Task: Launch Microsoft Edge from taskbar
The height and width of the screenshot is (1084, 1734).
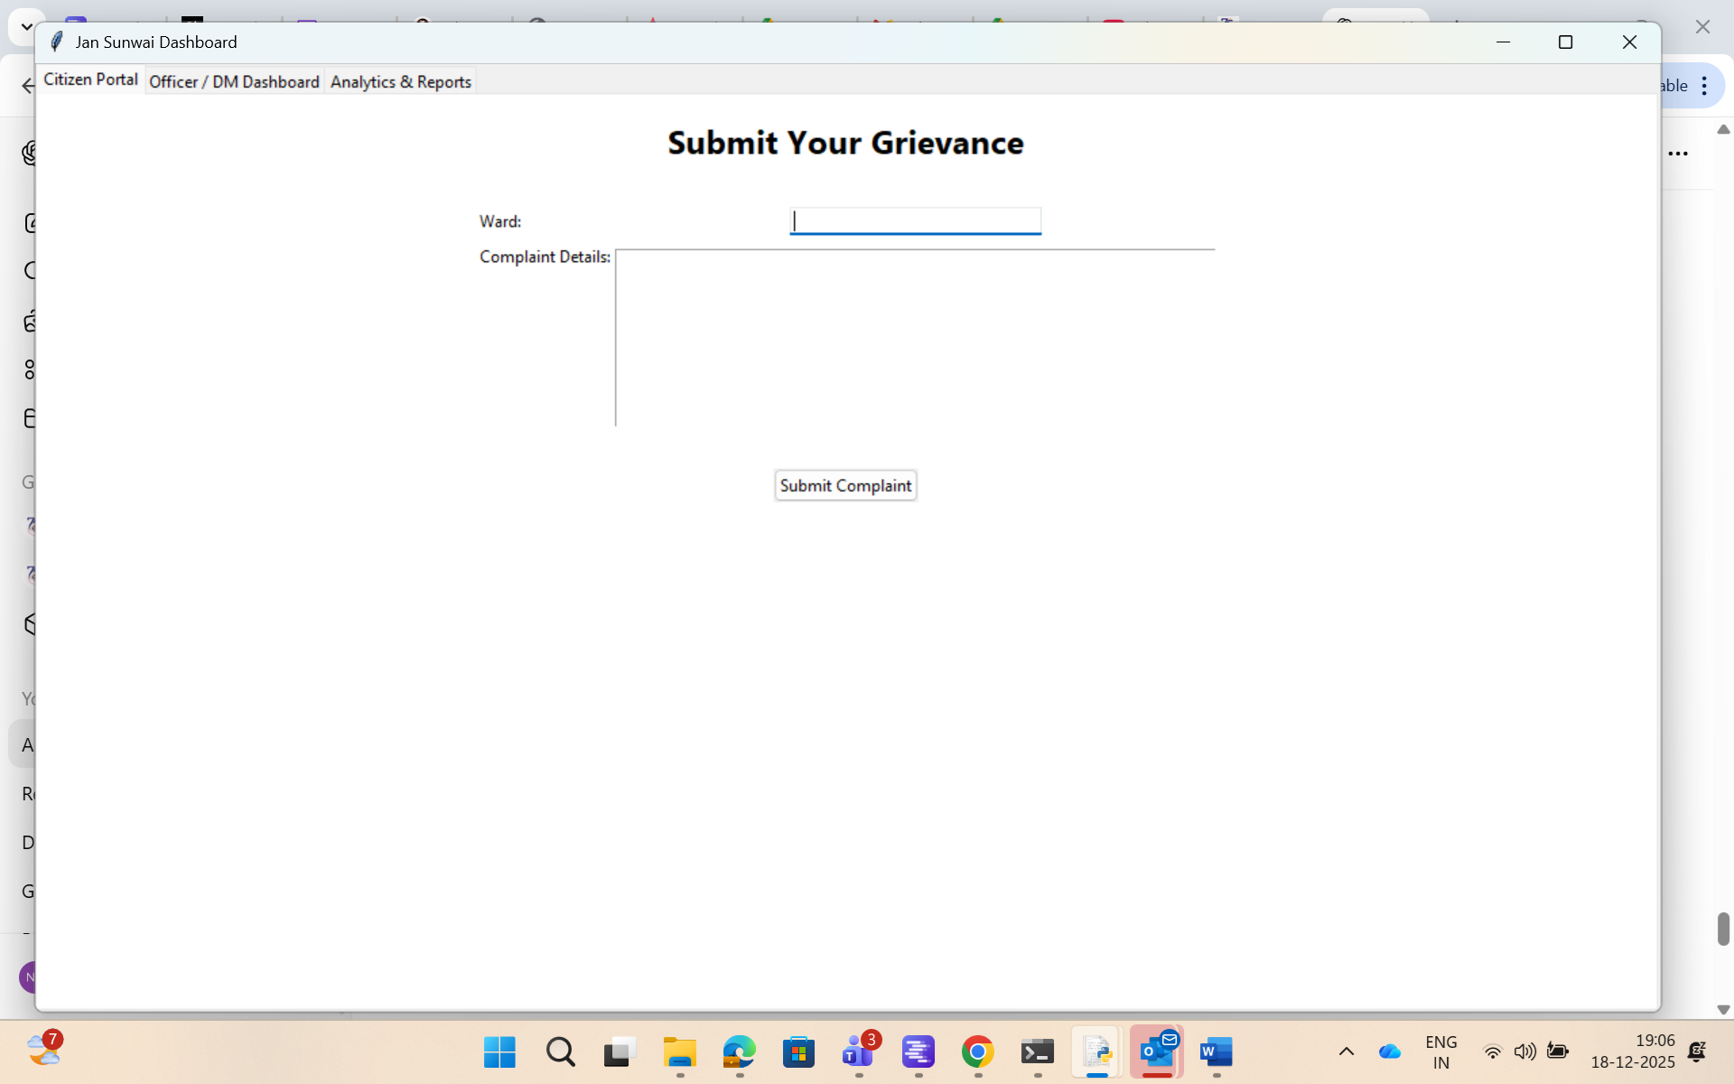Action: (x=739, y=1051)
